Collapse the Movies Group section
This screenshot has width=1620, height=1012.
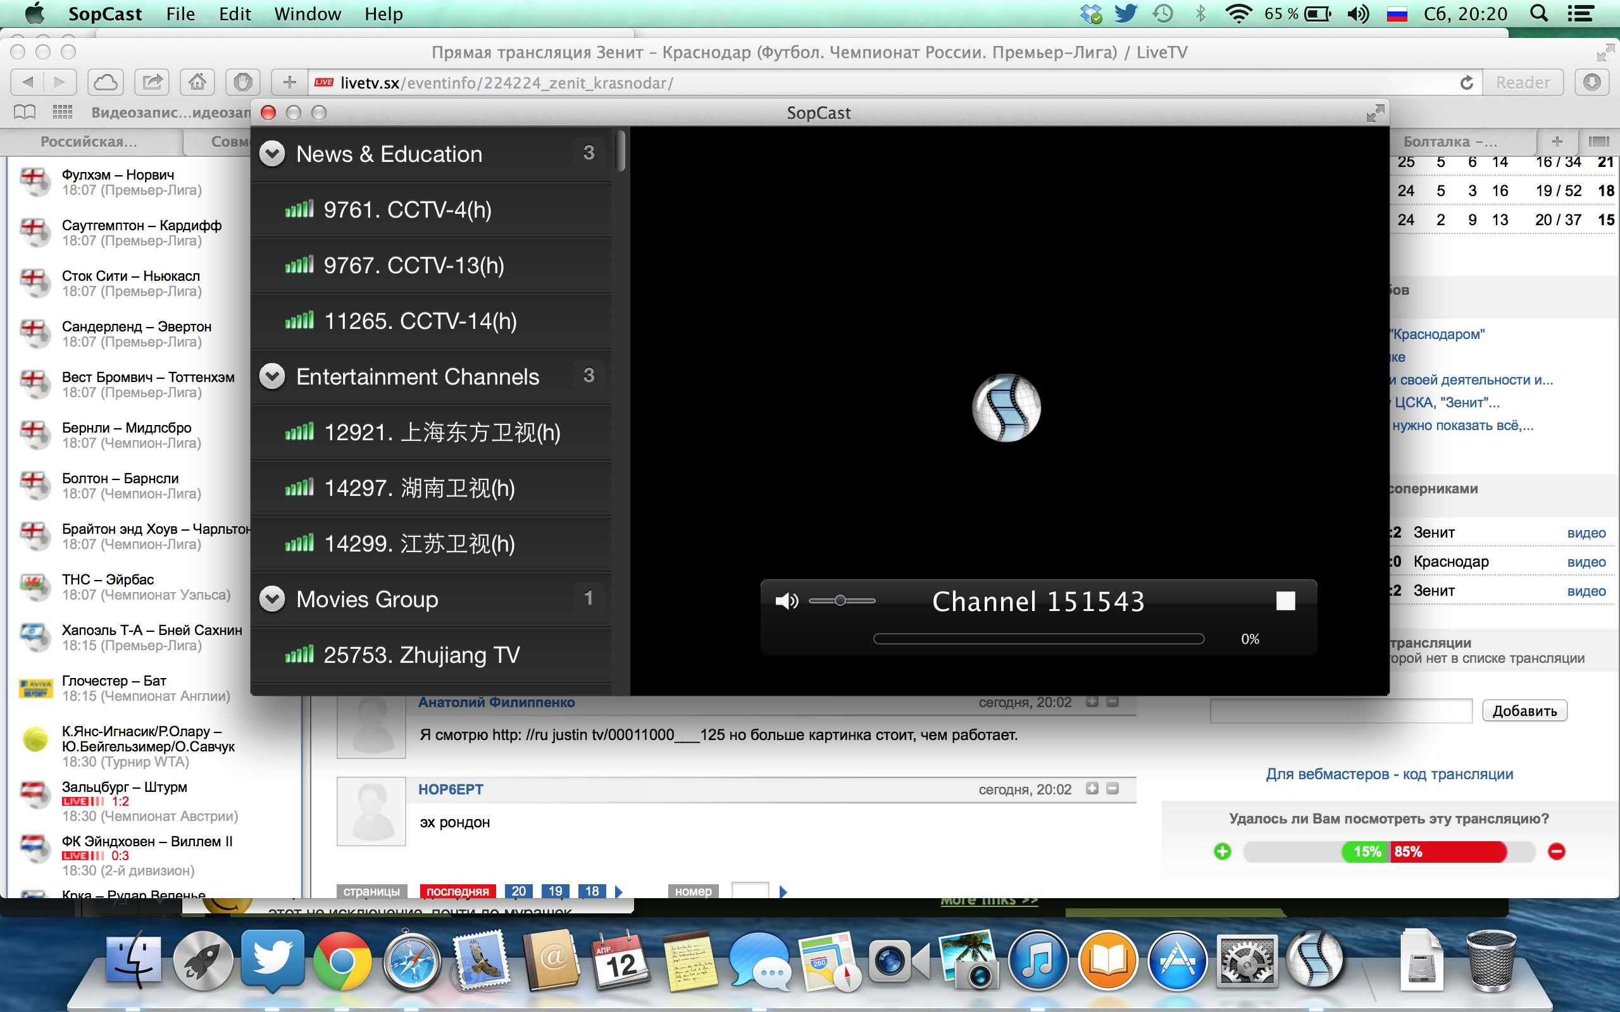[271, 598]
